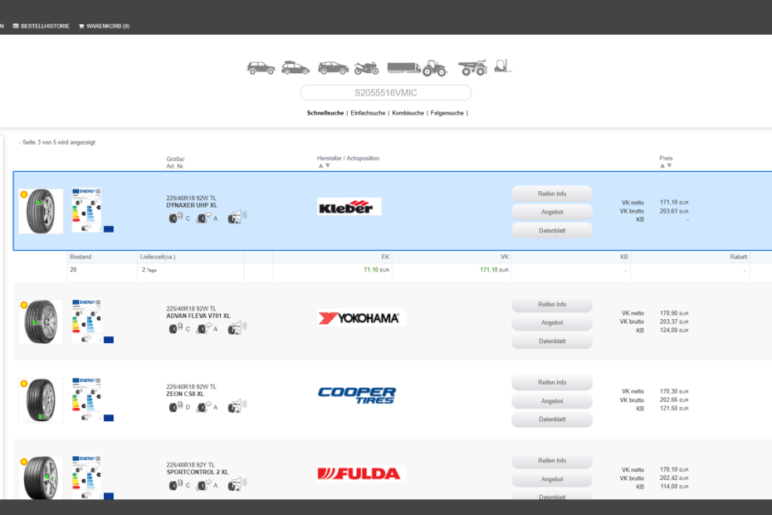The width and height of the screenshot is (772, 515).
Task: Open the Warenkorb shopping cart
Action: 104,26
